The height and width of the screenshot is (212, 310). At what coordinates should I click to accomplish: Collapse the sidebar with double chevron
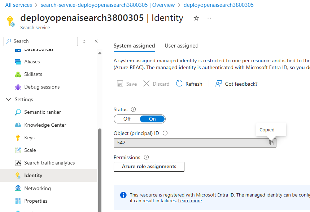point(96,41)
